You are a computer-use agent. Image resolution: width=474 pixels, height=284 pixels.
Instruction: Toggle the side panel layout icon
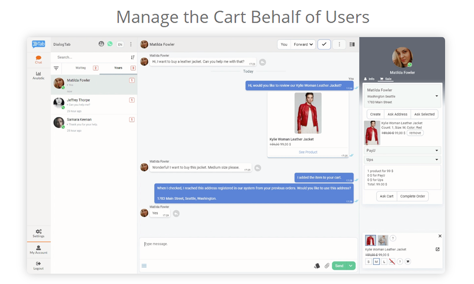click(x=352, y=44)
